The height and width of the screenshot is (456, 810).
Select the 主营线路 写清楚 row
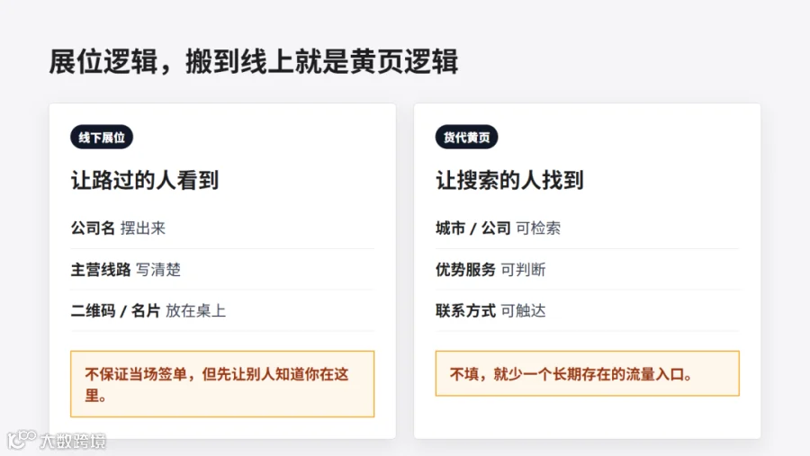coord(222,270)
